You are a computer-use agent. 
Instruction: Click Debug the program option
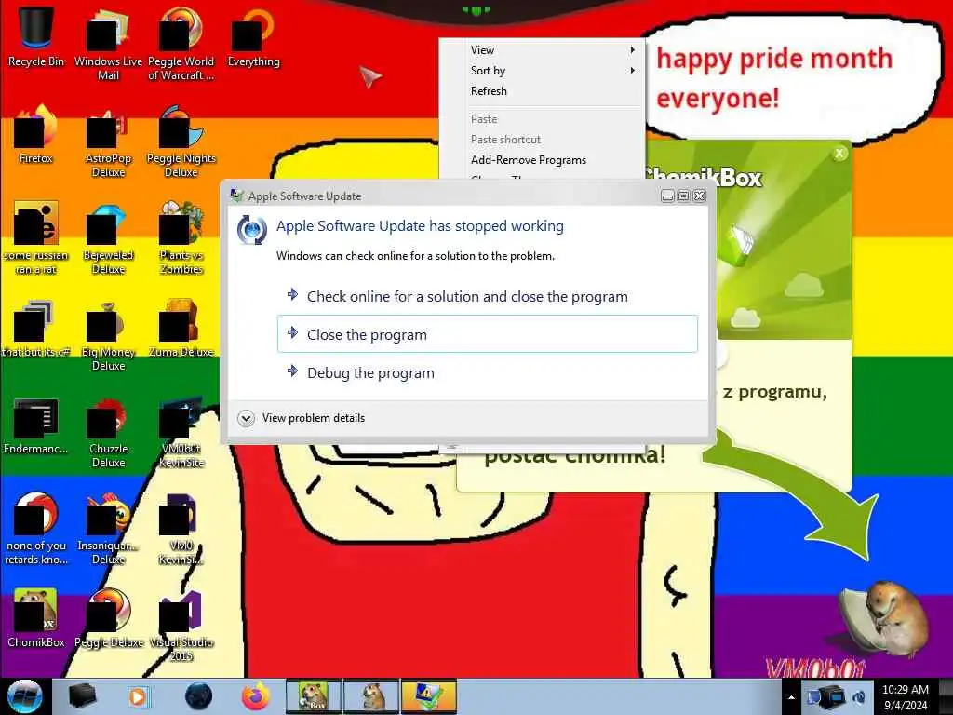tap(488, 372)
